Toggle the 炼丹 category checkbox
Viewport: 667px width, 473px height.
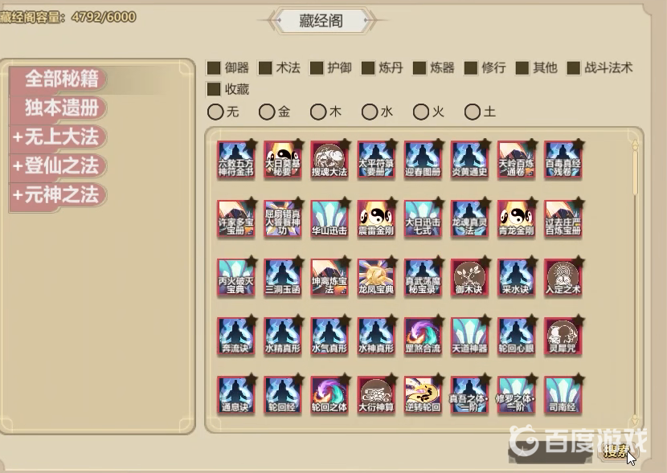point(368,68)
